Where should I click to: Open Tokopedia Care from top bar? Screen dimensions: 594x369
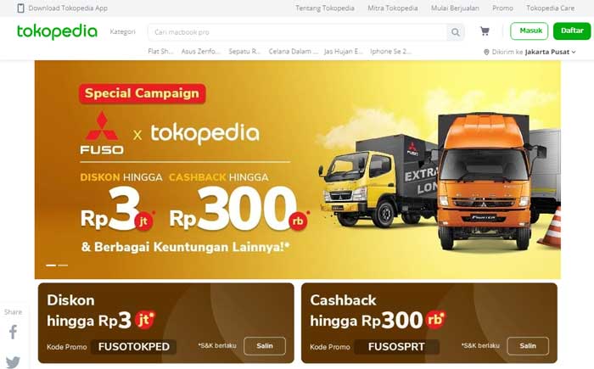(550, 8)
